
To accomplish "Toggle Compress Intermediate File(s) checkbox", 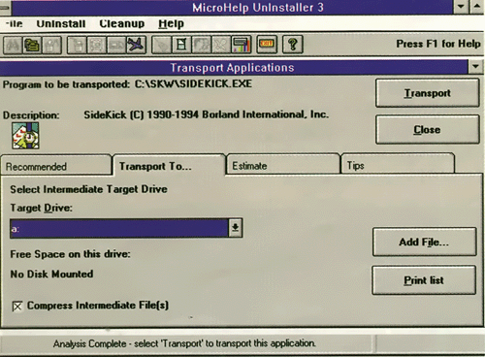I will pyautogui.click(x=17, y=306).
